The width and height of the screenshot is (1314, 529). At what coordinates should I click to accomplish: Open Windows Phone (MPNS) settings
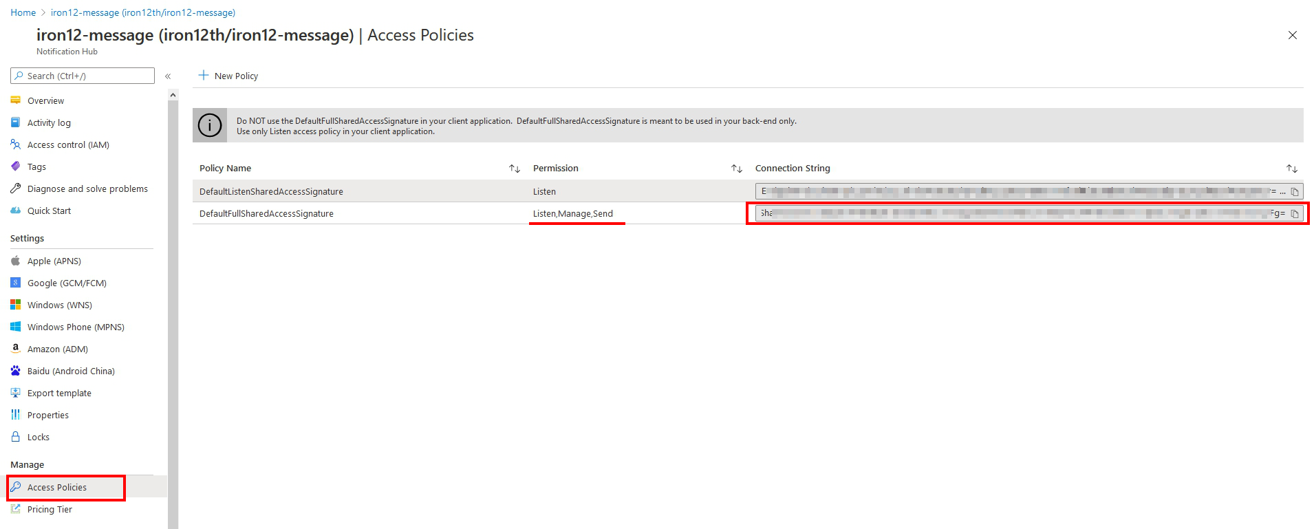76,327
